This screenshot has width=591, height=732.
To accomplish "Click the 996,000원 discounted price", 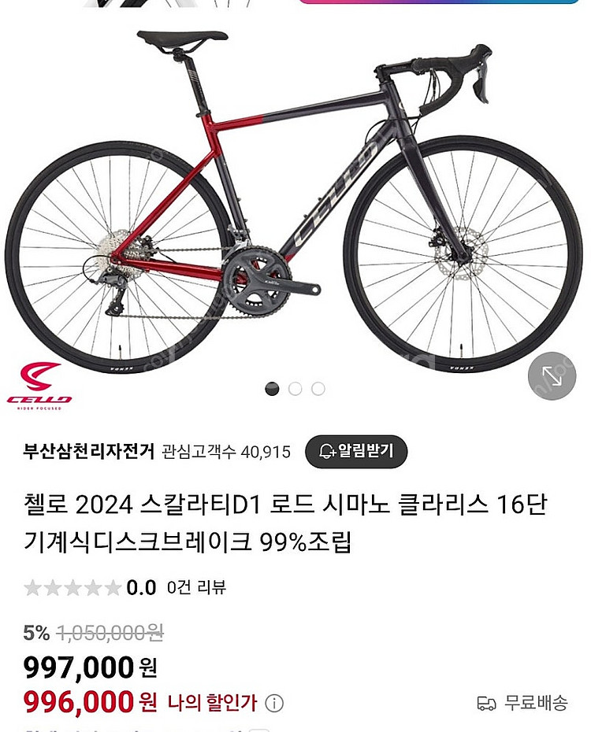I will 90,702.
